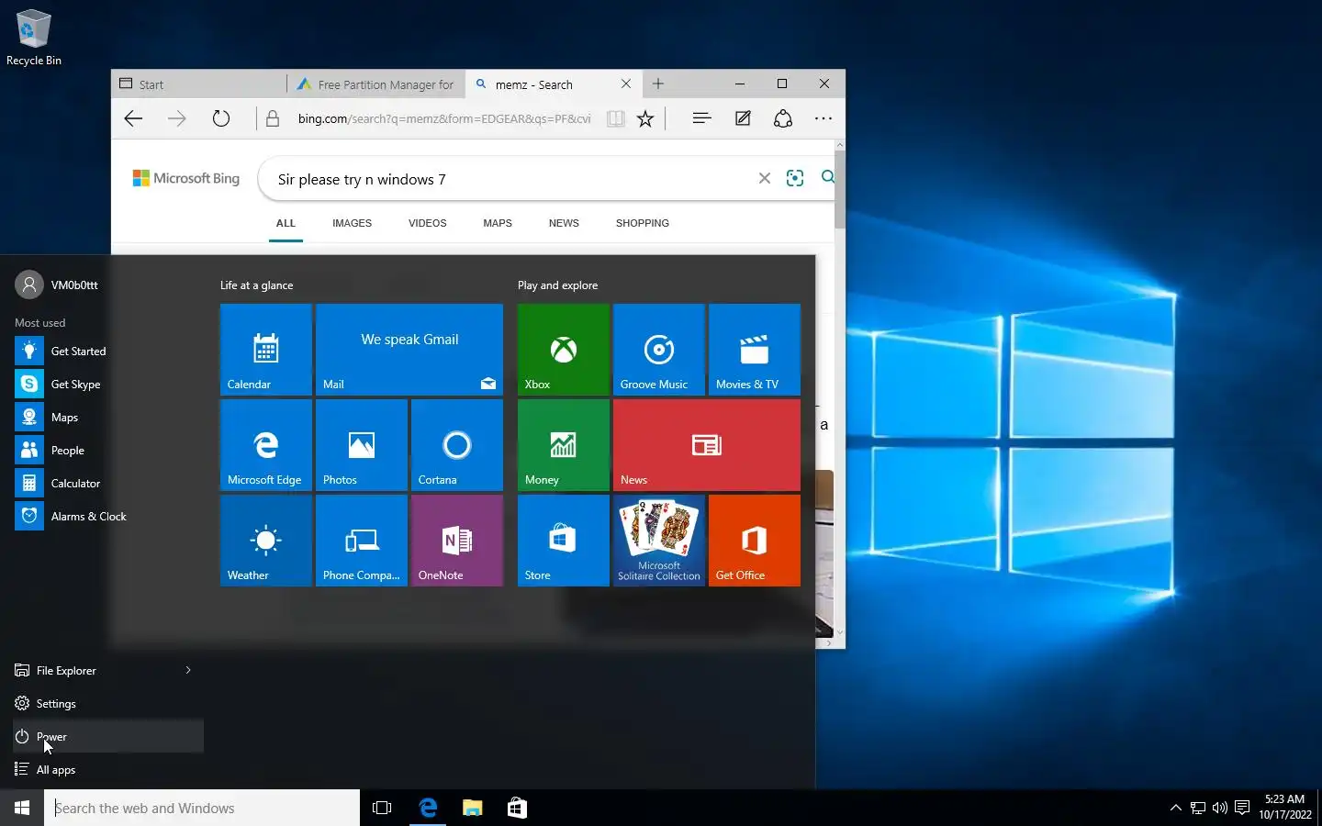Select the MAPS tab on Bing

tap(498, 223)
